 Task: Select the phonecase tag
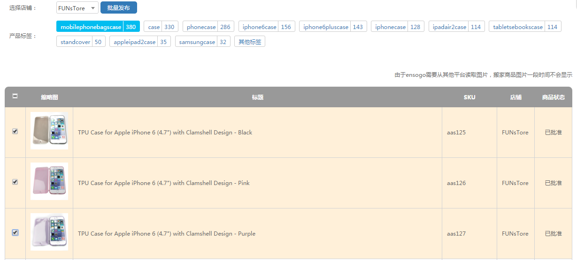(208, 27)
